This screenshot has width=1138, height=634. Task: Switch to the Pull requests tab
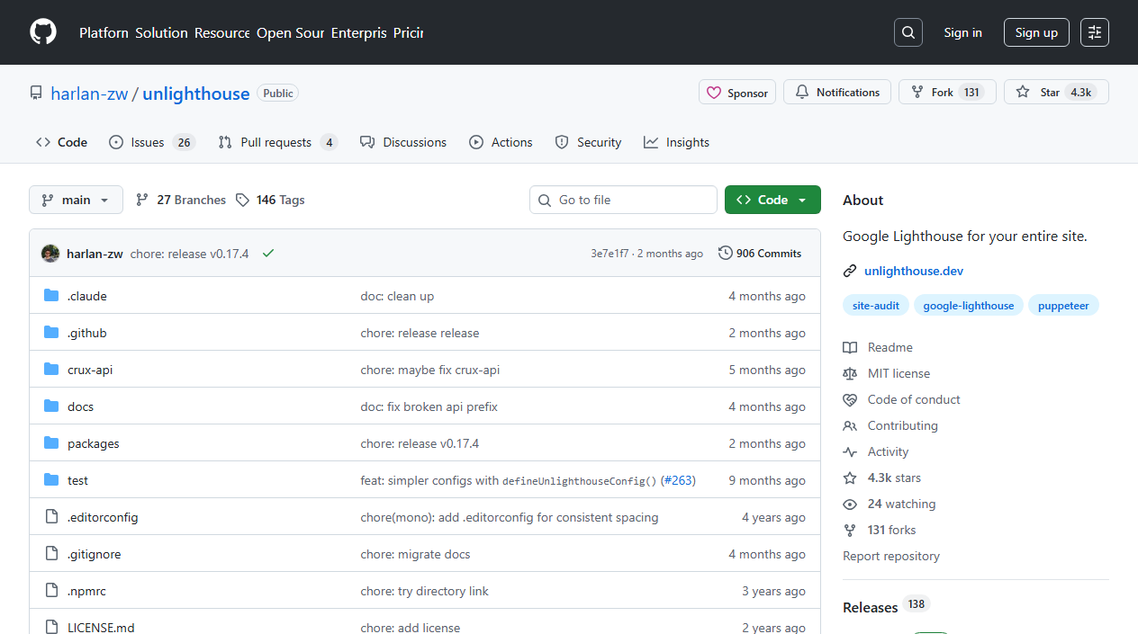(278, 142)
